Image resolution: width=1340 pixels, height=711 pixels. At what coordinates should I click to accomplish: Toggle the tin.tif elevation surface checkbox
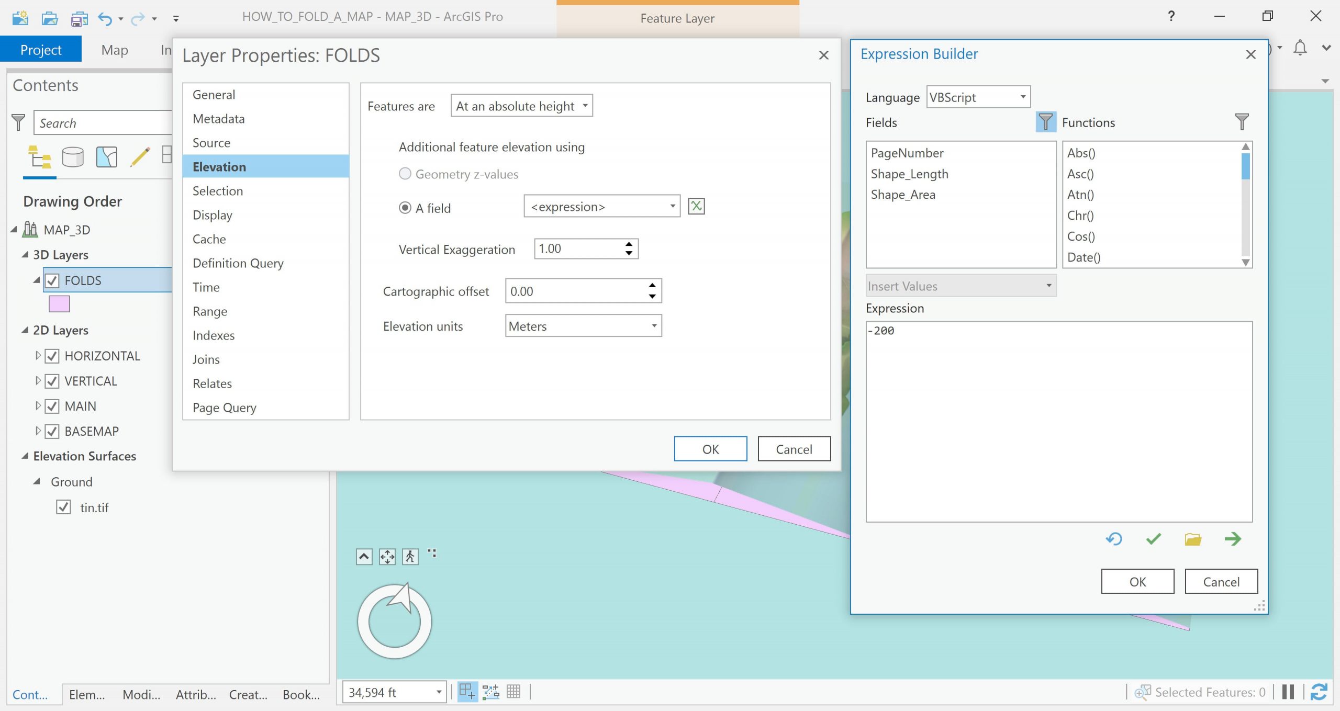click(63, 507)
